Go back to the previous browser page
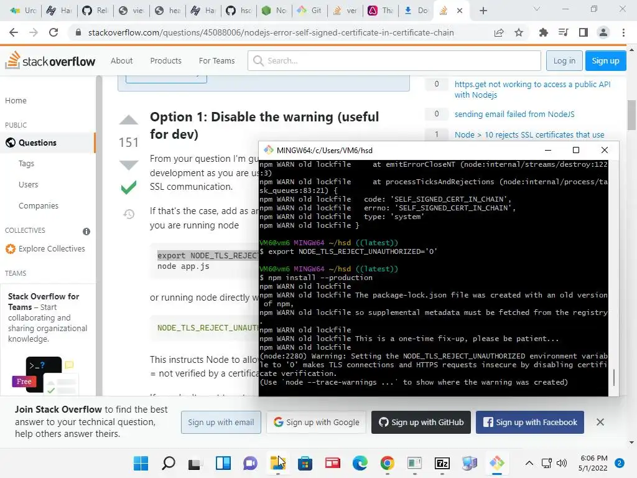 tap(14, 32)
